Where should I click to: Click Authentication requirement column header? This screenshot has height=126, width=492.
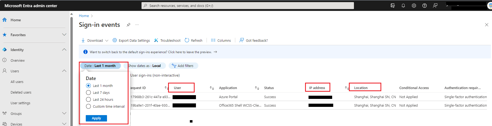click(463, 88)
